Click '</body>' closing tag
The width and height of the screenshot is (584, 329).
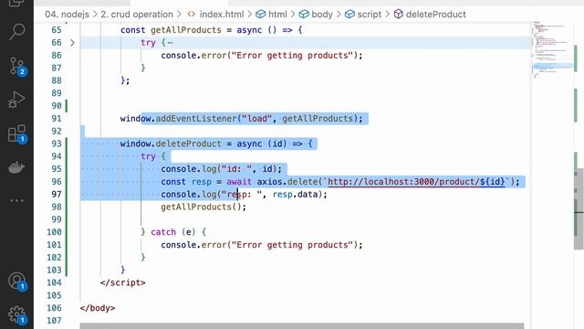tap(98, 308)
